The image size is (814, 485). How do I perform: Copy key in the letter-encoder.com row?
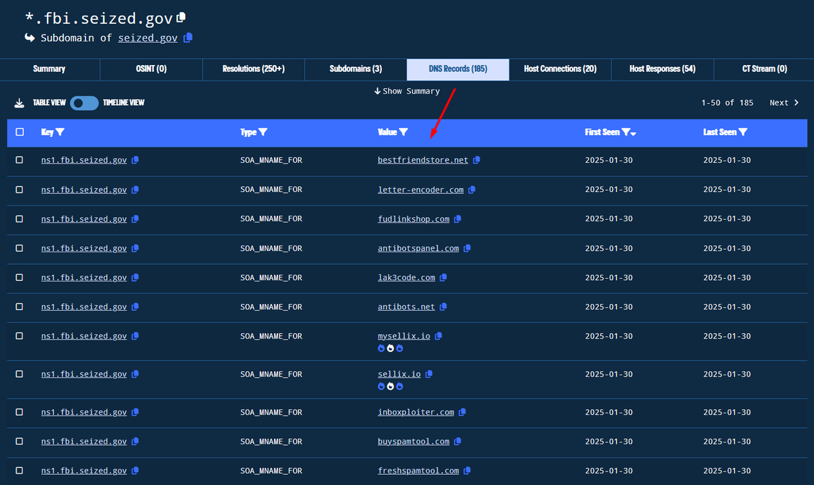(135, 190)
